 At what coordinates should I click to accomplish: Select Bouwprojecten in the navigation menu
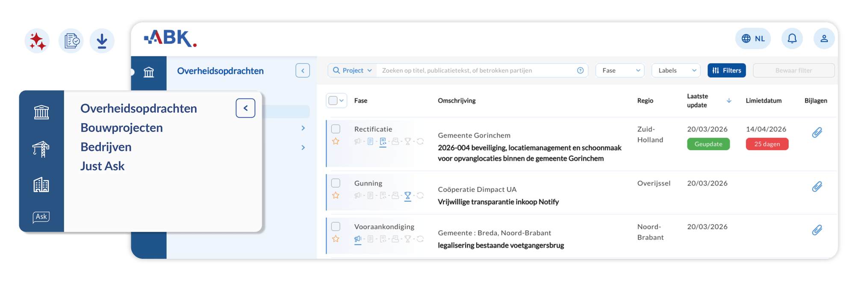pyautogui.click(x=121, y=128)
